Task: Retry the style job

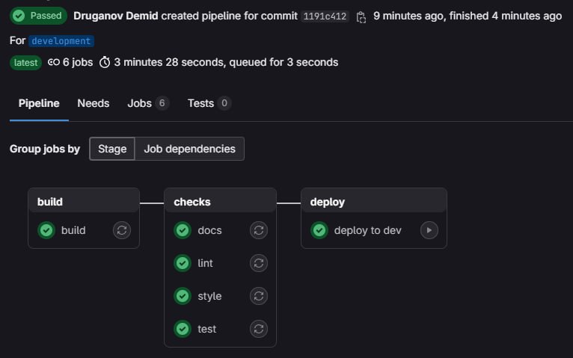Action: pyautogui.click(x=259, y=296)
